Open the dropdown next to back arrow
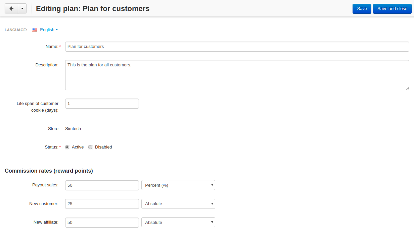 point(22,9)
